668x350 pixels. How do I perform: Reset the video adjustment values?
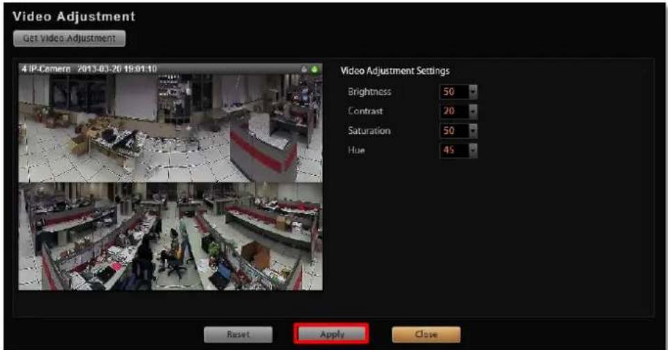point(238,335)
